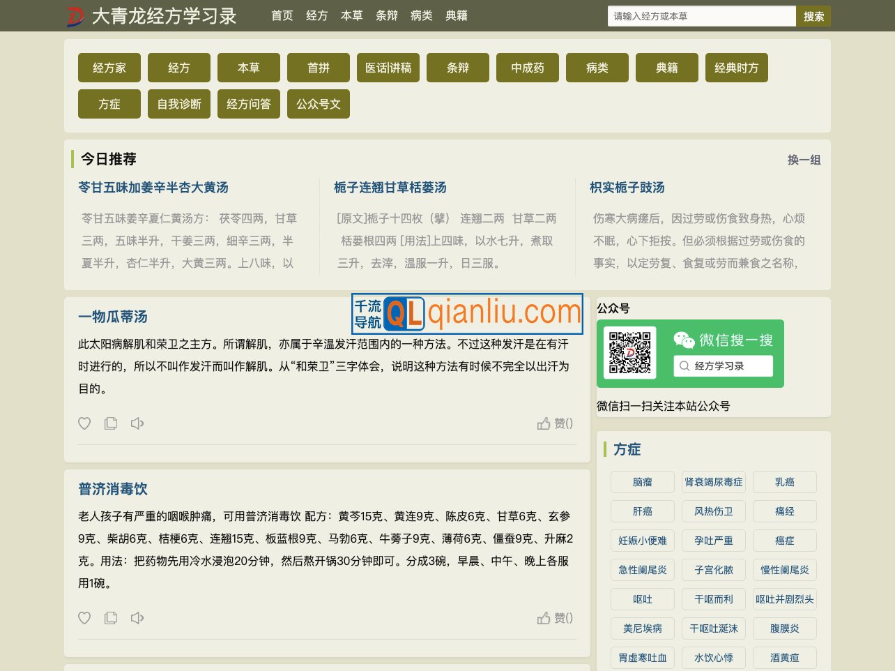The height and width of the screenshot is (671, 895).
Task: Click 换一组 to refresh today's recommendations
Action: click(x=803, y=160)
